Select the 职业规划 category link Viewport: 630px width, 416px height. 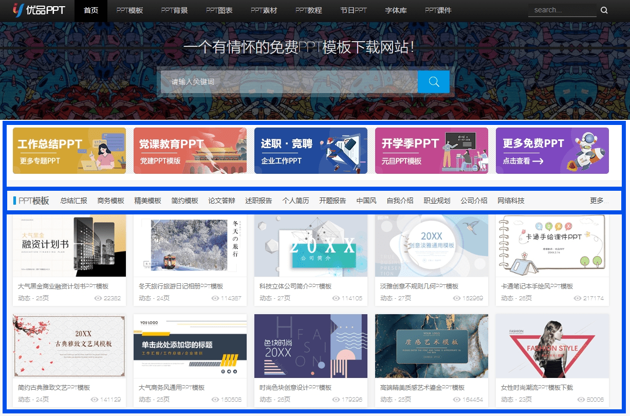(437, 201)
